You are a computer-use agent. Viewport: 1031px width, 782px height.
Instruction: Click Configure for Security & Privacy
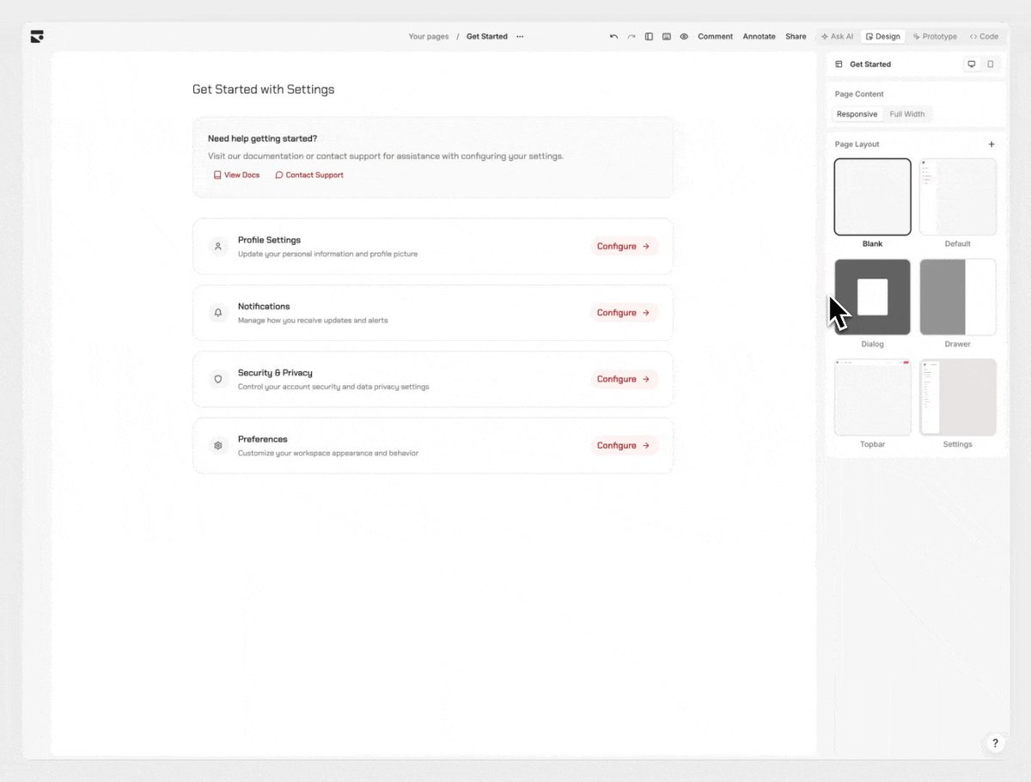624,379
